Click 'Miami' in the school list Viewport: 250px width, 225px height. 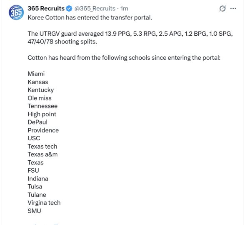coord(36,73)
